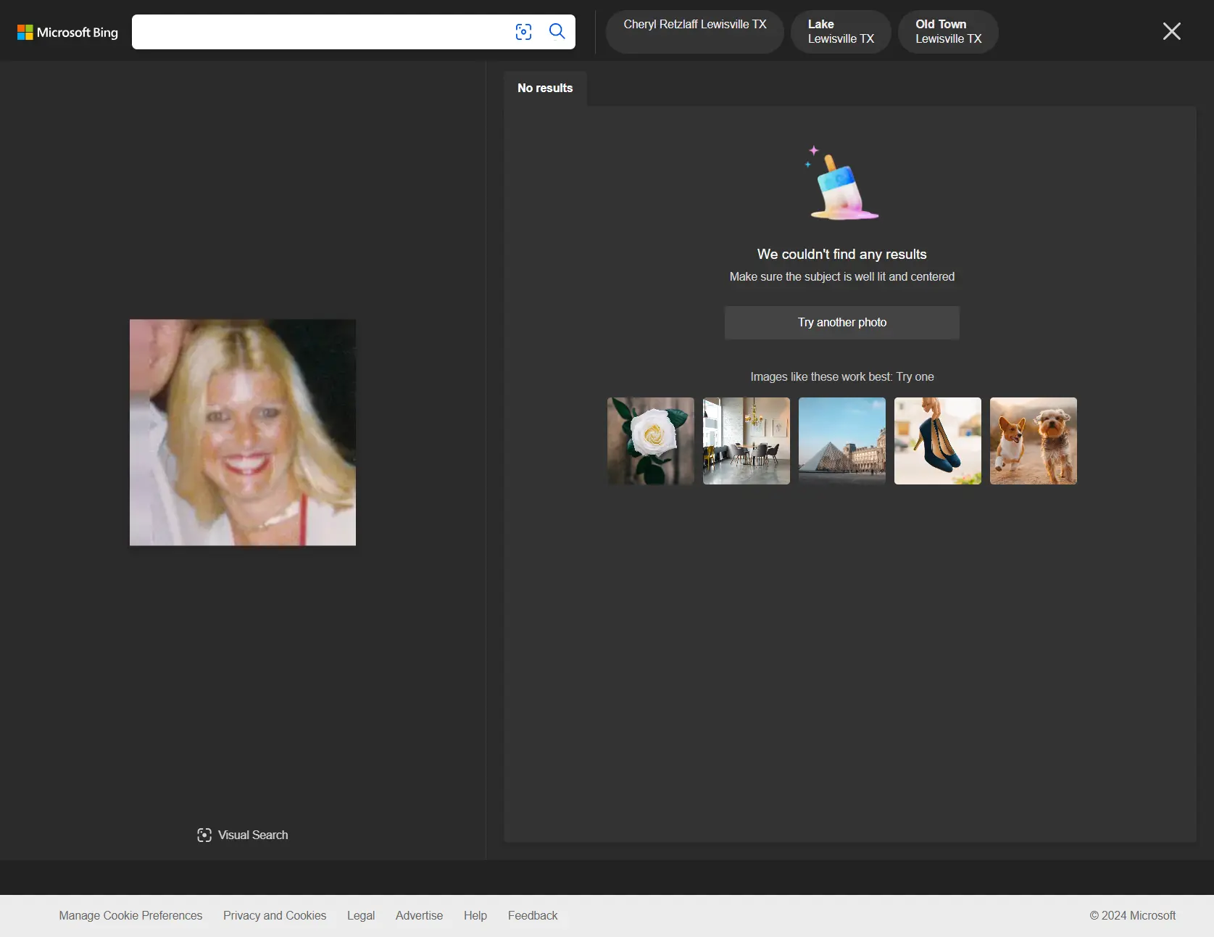Click the uploaded portrait photo
The height and width of the screenshot is (937, 1214).
(243, 432)
